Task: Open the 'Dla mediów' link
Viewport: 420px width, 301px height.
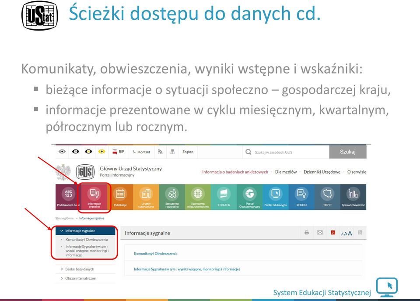Action: tap(286, 172)
